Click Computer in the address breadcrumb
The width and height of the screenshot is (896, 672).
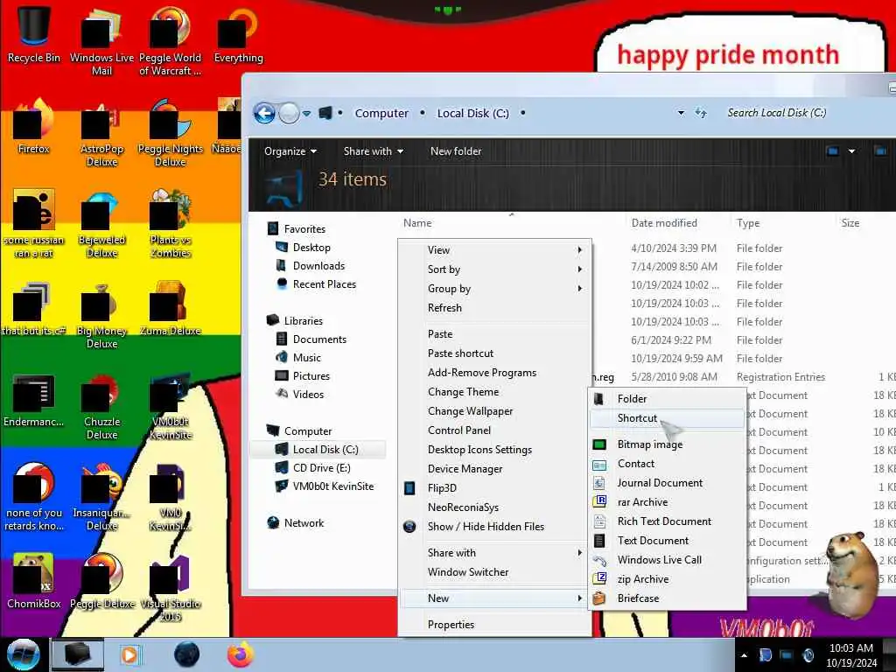(381, 113)
